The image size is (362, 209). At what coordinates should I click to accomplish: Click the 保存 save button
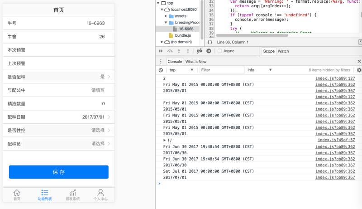(59, 172)
